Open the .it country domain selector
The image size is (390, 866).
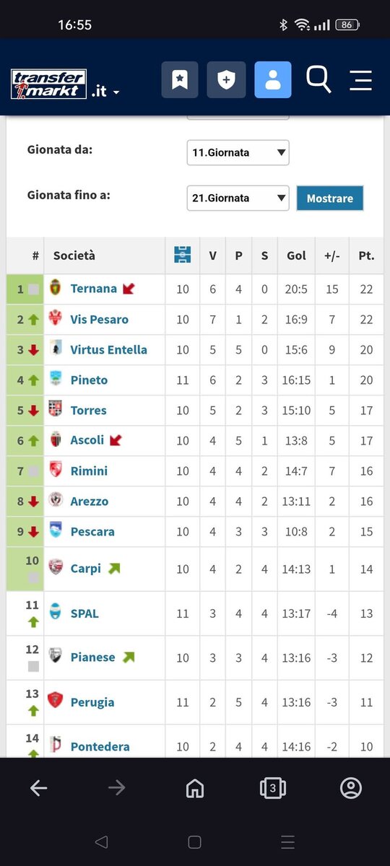[x=105, y=92]
